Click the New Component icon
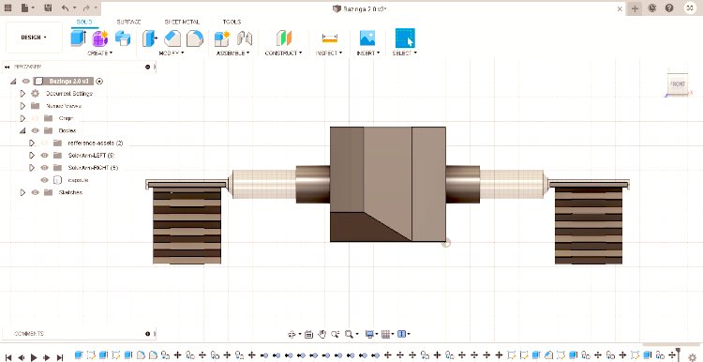The width and height of the screenshot is (703, 362). [x=222, y=38]
